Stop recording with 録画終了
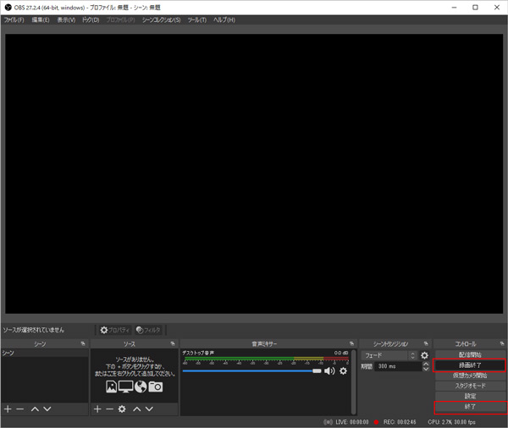This screenshot has width=508, height=428. pyautogui.click(x=470, y=365)
